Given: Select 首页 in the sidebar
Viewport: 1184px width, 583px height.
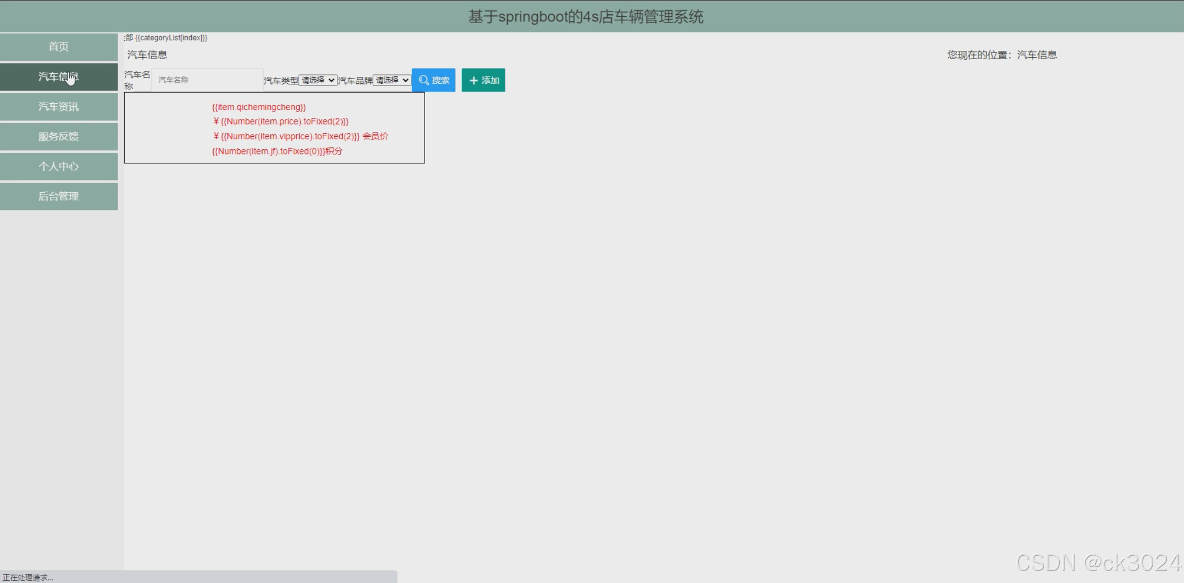Looking at the screenshot, I should coord(58,46).
